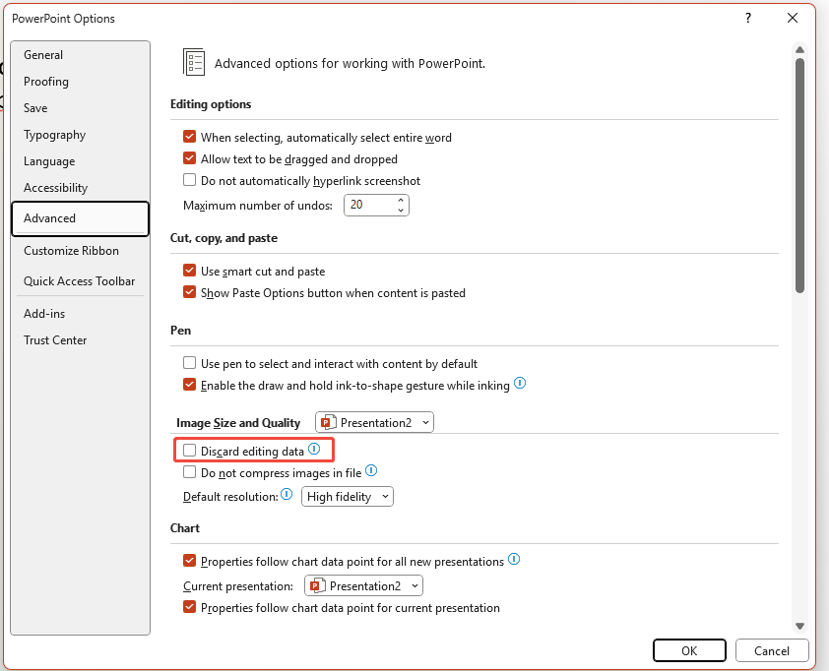Click the info icon next to Default resolution
829x671 pixels.
point(286,495)
